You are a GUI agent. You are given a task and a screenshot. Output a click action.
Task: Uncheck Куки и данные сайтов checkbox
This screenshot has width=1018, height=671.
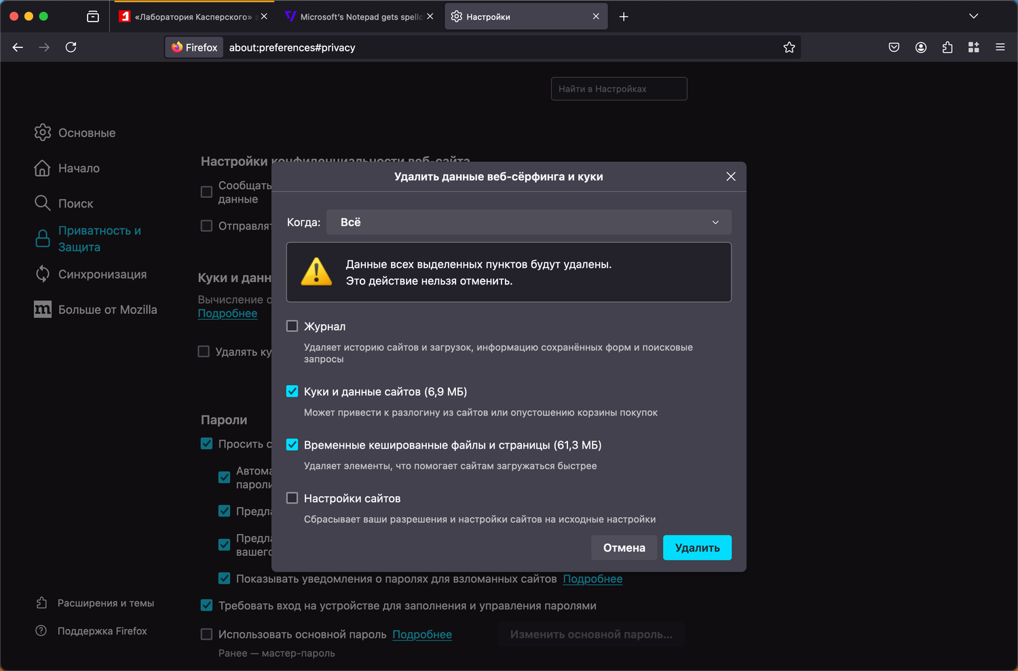click(293, 391)
